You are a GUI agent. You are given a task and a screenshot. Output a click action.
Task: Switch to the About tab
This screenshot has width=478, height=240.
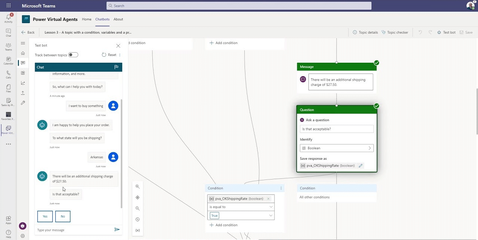(x=118, y=19)
